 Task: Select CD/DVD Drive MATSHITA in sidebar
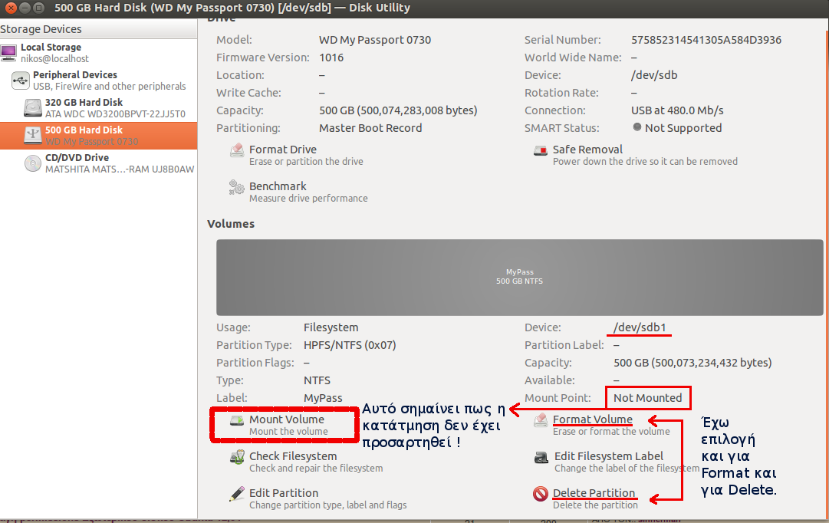pyautogui.click(x=98, y=163)
